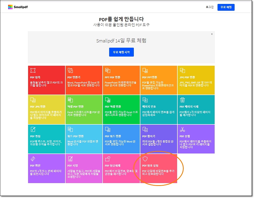Click the PDF 합치기 merge icon
The image size is (254, 198).
(x=145, y=129)
